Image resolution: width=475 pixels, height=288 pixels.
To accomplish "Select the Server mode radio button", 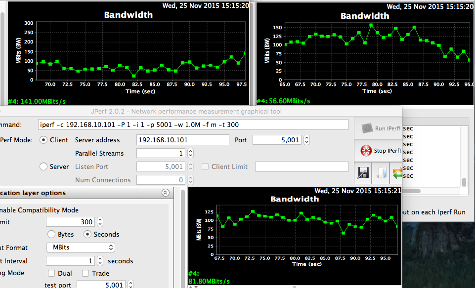I will 43,166.
